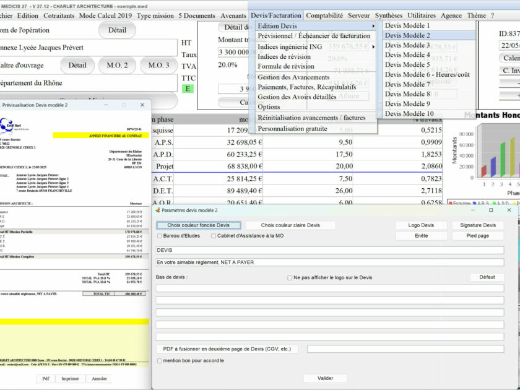Enable Bureau d'Etudes checkbox
The width and height of the screenshot is (520, 390).
pos(160,236)
